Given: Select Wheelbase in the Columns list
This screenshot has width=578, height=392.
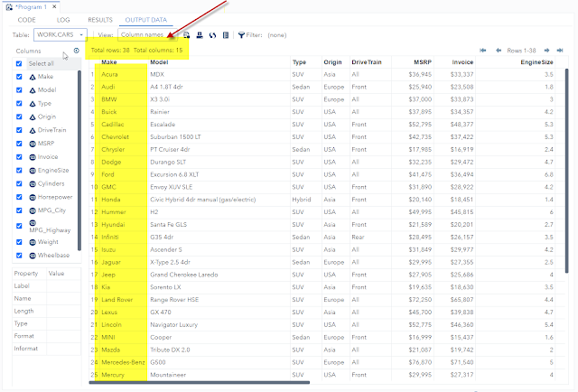Looking at the screenshot, I should [53, 256].
